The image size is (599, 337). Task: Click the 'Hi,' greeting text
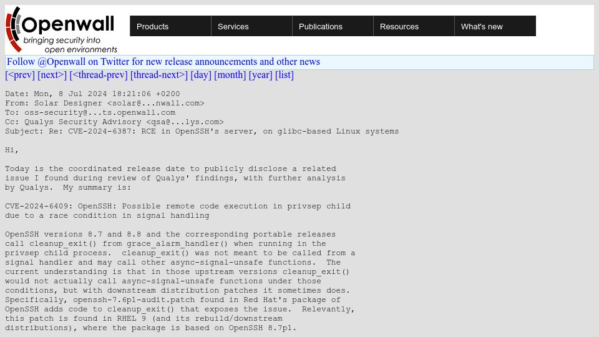[x=12, y=150]
